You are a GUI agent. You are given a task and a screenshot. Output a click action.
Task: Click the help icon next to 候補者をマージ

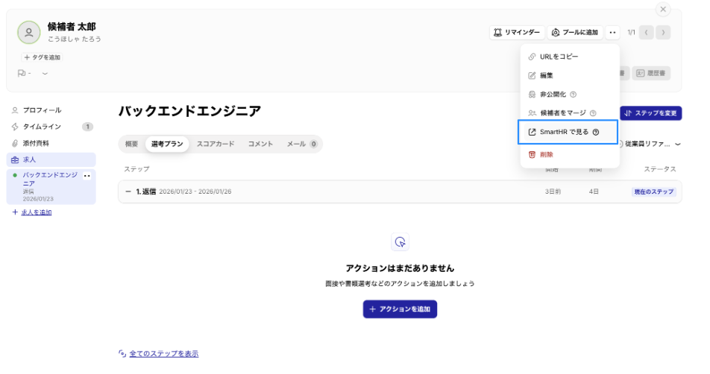coord(593,113)
